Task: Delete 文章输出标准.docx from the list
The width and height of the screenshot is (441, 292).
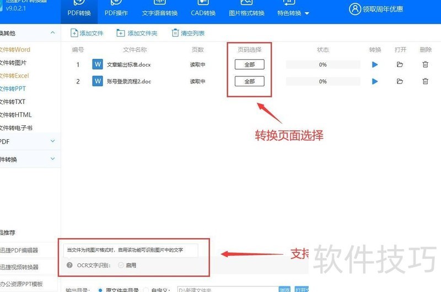Action: tap(425, 65)
